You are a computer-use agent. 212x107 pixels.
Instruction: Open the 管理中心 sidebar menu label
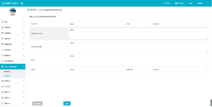pos(7,92)
